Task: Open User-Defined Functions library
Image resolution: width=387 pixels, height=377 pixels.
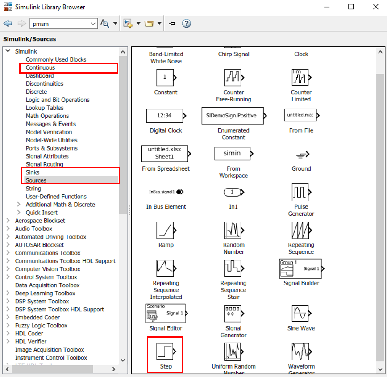Action: 56,197
